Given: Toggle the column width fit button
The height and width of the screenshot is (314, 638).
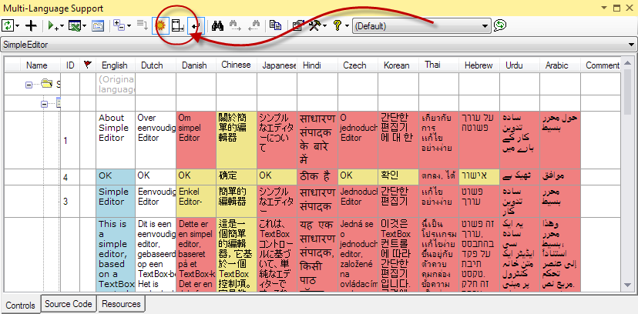Looking at the screenshot, I should click(178, 25).
